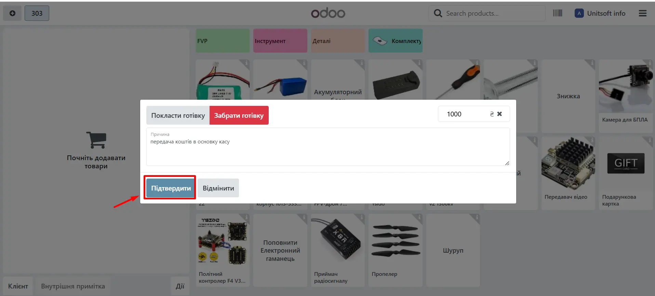Clear the amount with the X icon

[x=499, y=114]
